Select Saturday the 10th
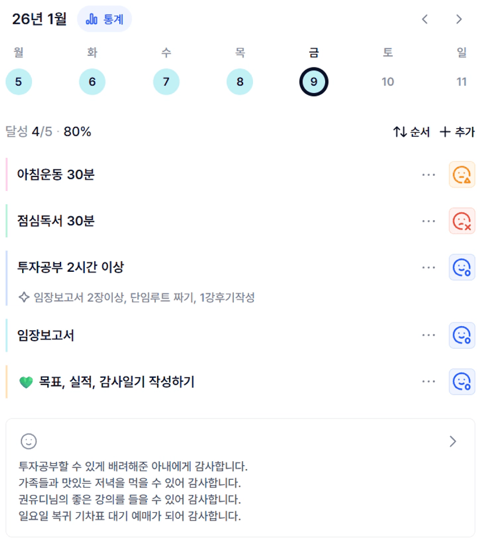481x542 pixels. (387, 82)
